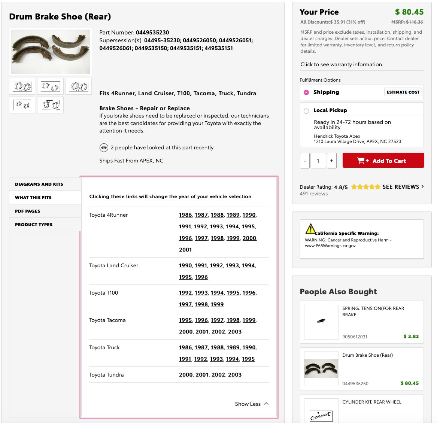The width and height of the screenshot is (437, 423).
Task: Choose 2001 for Toyota 4Runner
Action: tap(185, 250)
